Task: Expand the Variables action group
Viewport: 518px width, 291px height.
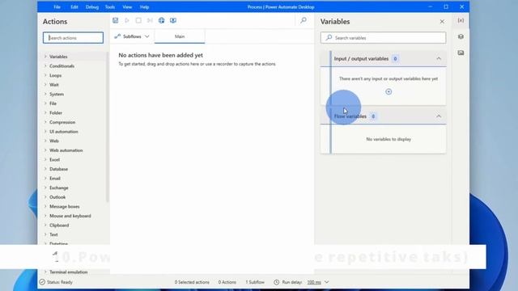Action: point(45,57)
